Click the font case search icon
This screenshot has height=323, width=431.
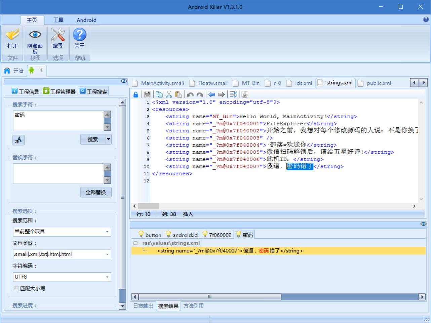click(18, 140)
